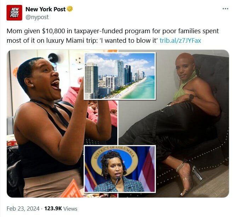This screenshot has width=235, height=217.
Task: Open the trib.al/z7JYFax article link
Action: click(180, 41)
